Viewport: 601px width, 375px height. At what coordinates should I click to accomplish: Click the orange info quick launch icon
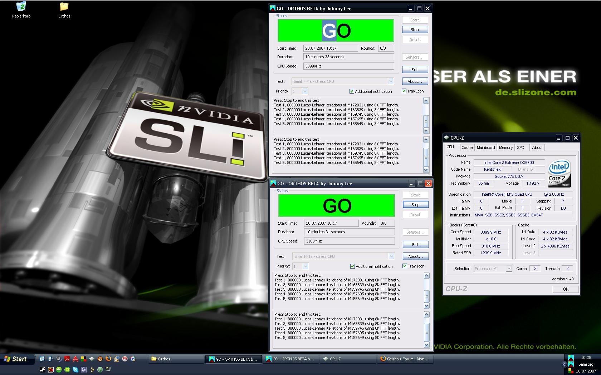tap(100, 359)
